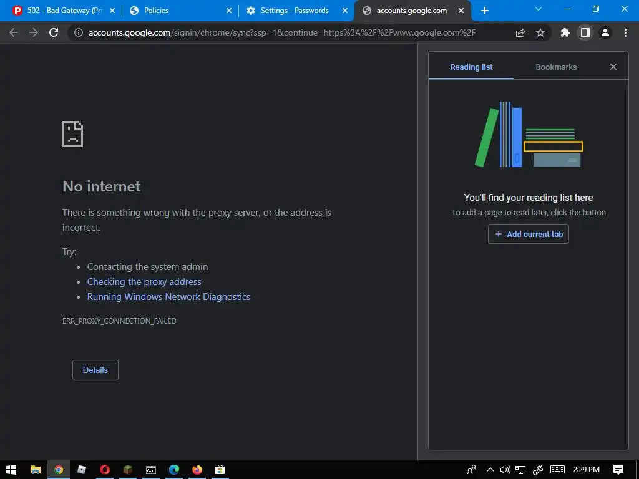
Task: Switch to the Bookmarks panel tab
Action: click(x=556, y=67)
